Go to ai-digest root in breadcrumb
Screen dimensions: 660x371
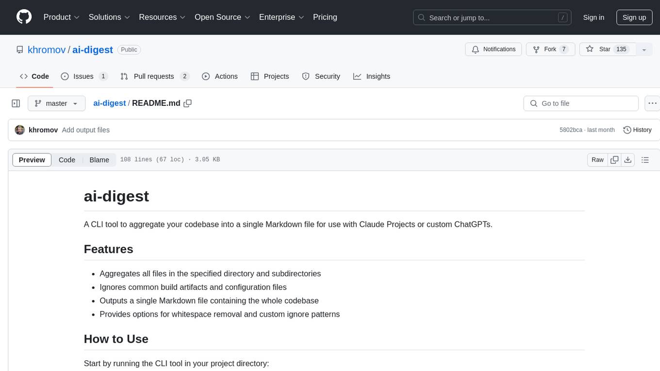[x=109, y=103]
